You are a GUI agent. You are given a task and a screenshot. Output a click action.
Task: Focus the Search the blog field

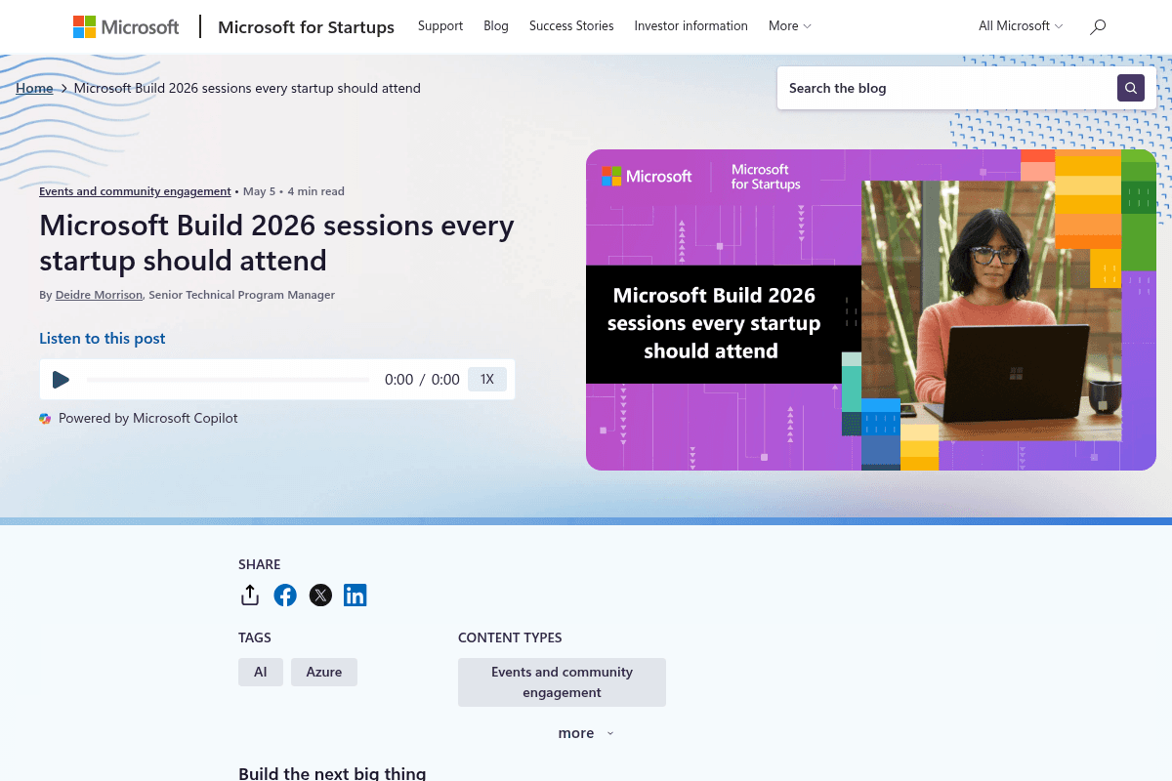(946, 88)
